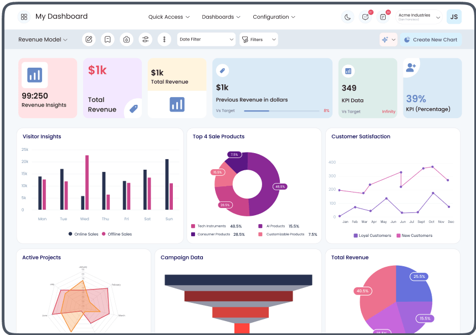Click the JS user avatar
This screenshot has height=335, width=476.
click(x=454, y=17)
